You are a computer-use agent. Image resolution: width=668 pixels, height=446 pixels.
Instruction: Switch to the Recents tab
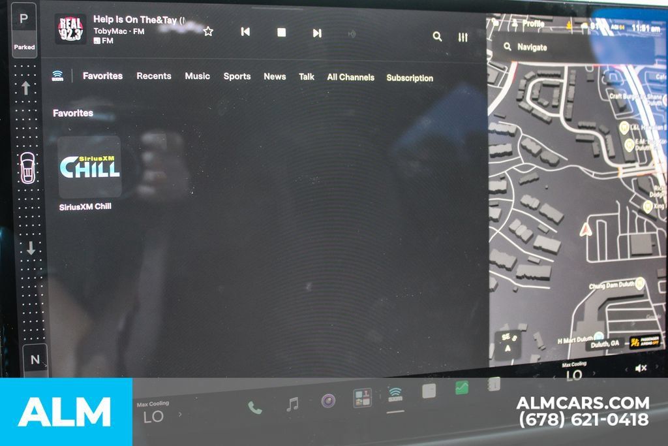[154, 76]
